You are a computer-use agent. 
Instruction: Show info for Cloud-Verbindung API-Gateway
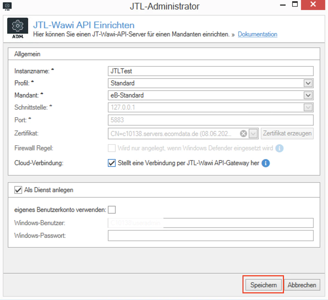coord(266,163)
